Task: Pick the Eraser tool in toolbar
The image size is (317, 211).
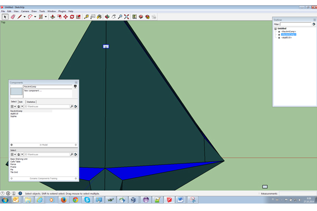Action: coord(13,17)
